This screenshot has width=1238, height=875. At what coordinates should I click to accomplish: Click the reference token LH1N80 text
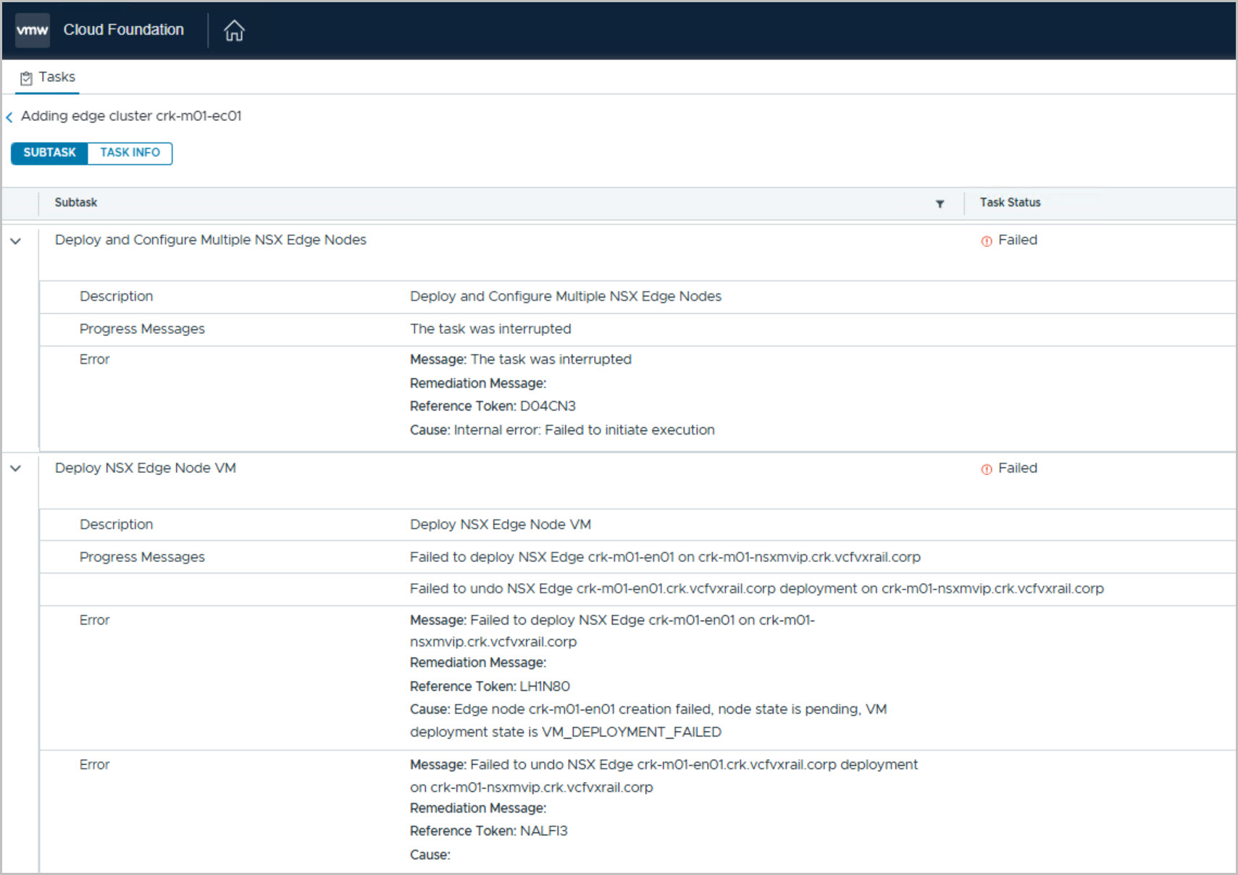click(x=544, y=686)
